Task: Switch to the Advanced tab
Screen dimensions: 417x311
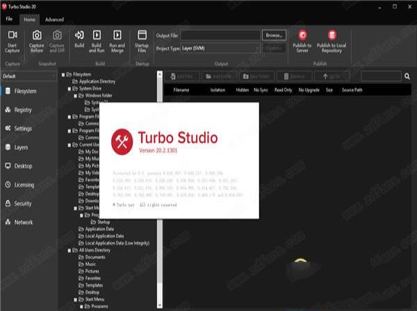Action: coord(54,19)
